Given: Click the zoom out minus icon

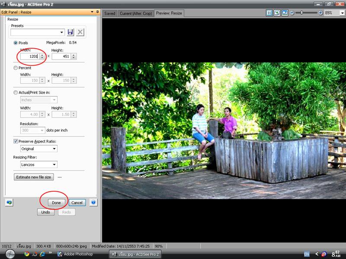Looking at the screenshot, I should pos(292,13).
